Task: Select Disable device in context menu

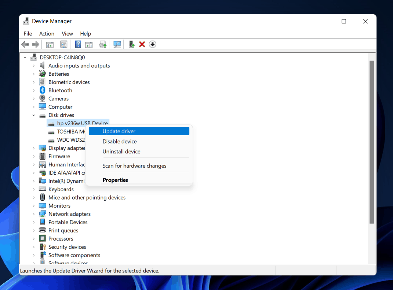Action: [x=120, y=141]
